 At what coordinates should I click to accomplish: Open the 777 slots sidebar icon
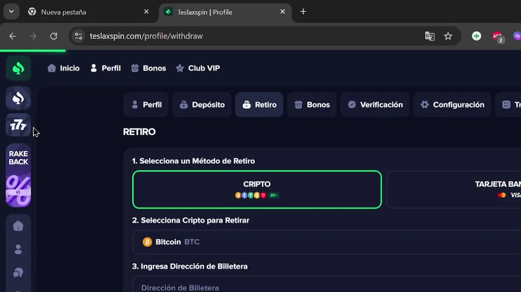pyautogui.click(x=18, y=125)
